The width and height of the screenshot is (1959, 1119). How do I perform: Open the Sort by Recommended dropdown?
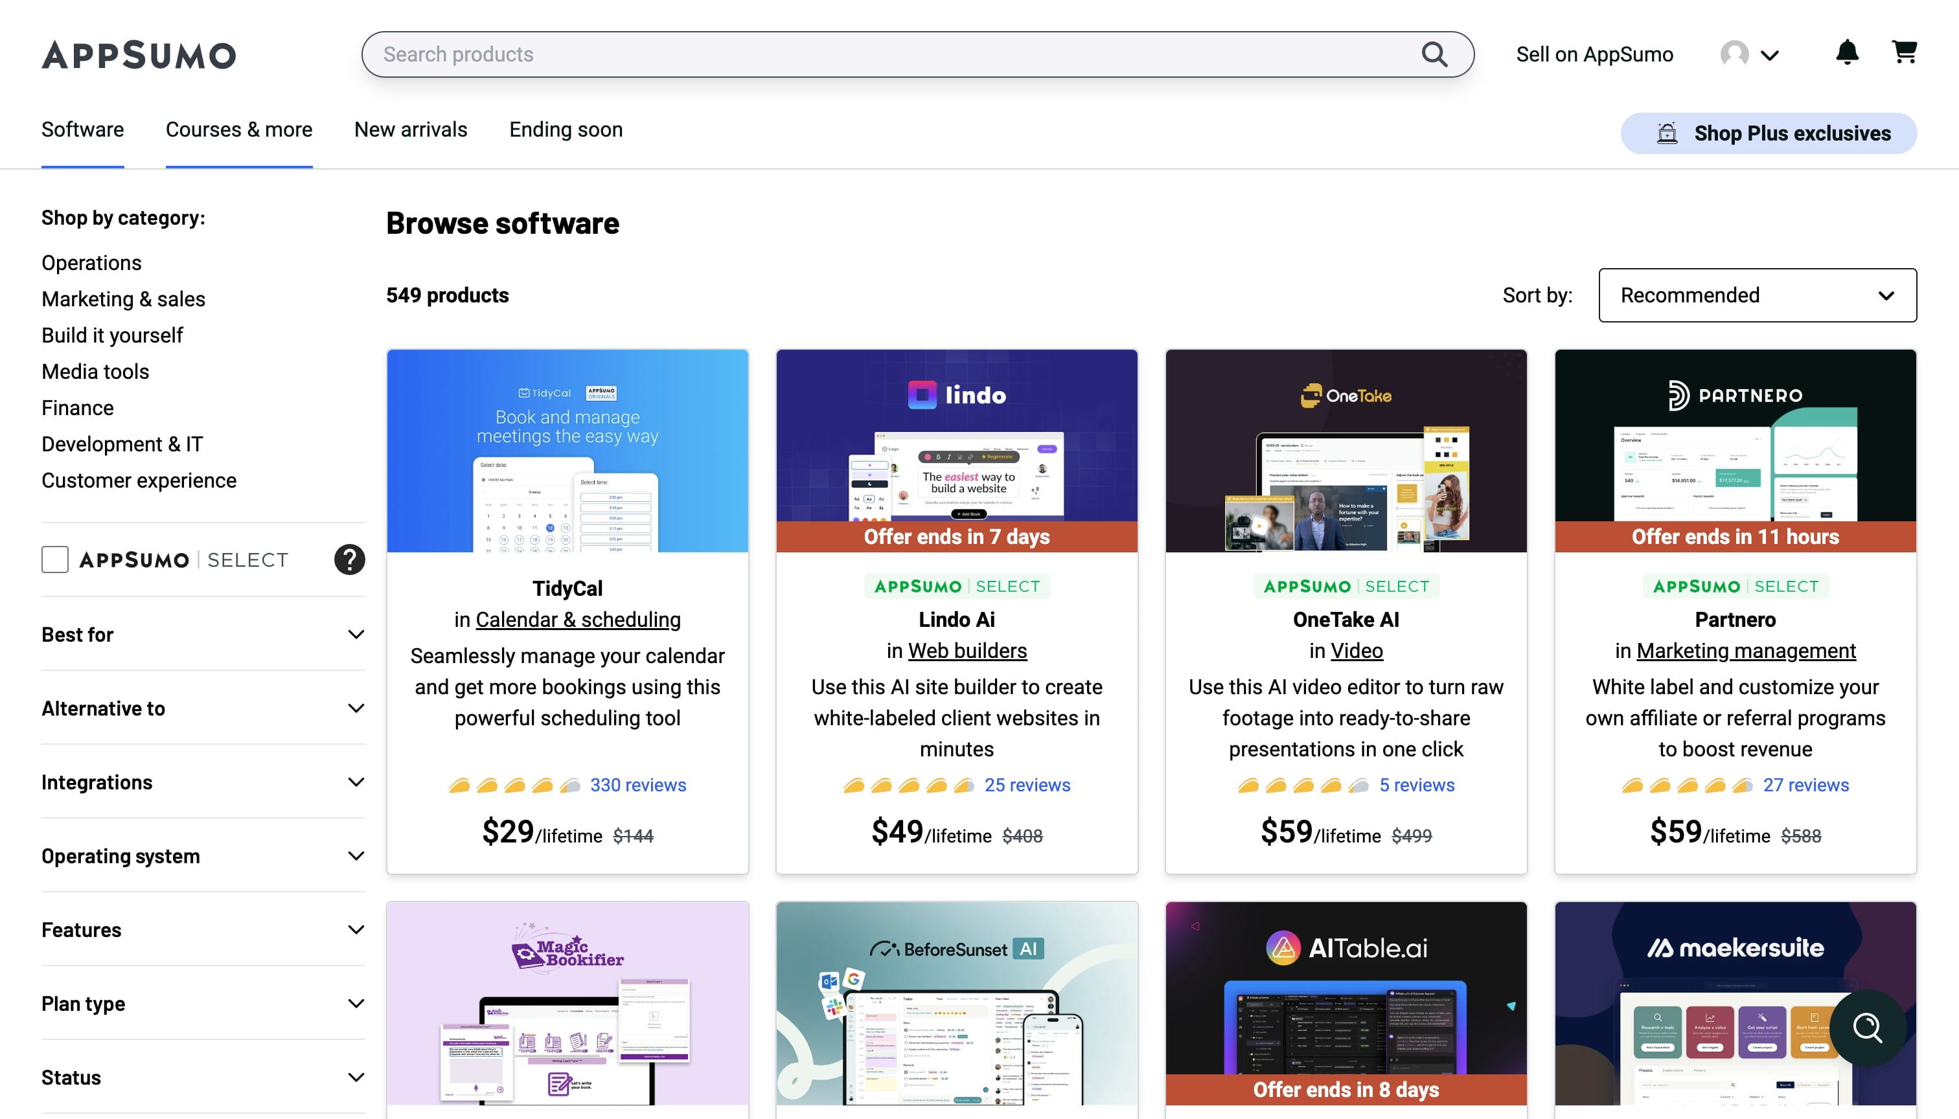pyautogui.click(x=1758, y=295)
